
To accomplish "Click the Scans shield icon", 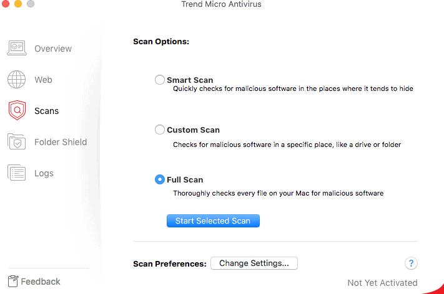I will tap(16, 111).
